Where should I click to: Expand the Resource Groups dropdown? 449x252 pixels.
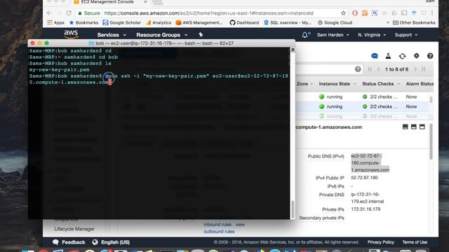[x=162, y=35]
